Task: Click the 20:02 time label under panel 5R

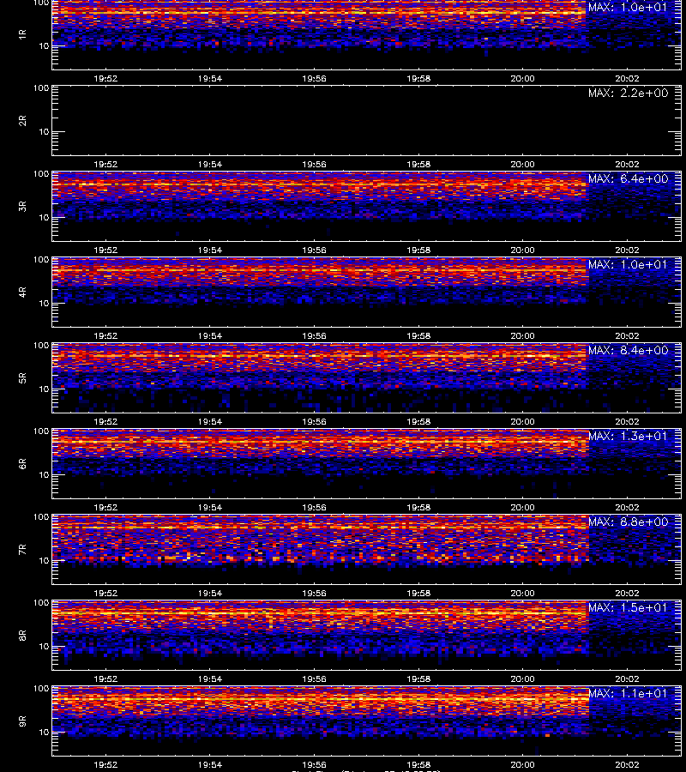Action: point(627,422)
